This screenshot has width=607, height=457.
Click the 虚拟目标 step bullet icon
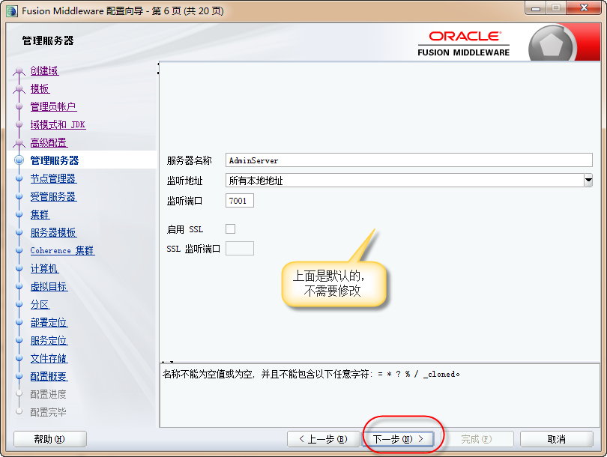click(19, 286)
